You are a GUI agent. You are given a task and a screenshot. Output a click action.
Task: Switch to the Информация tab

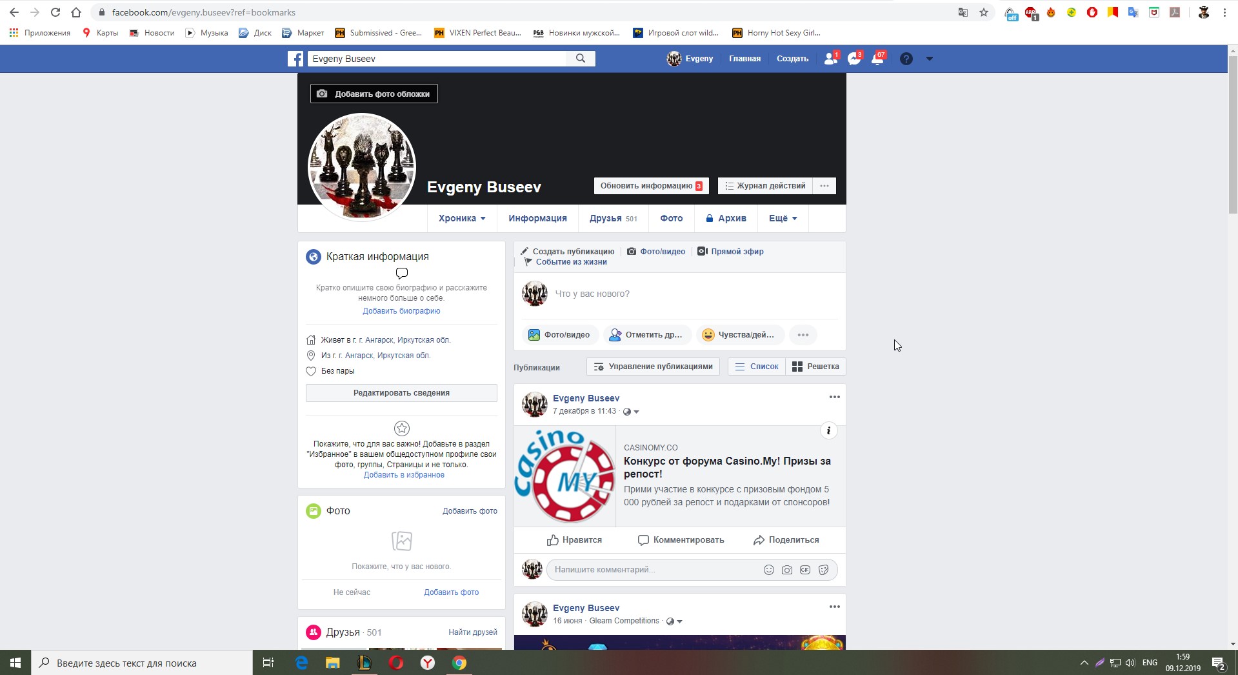click(537, 218)
